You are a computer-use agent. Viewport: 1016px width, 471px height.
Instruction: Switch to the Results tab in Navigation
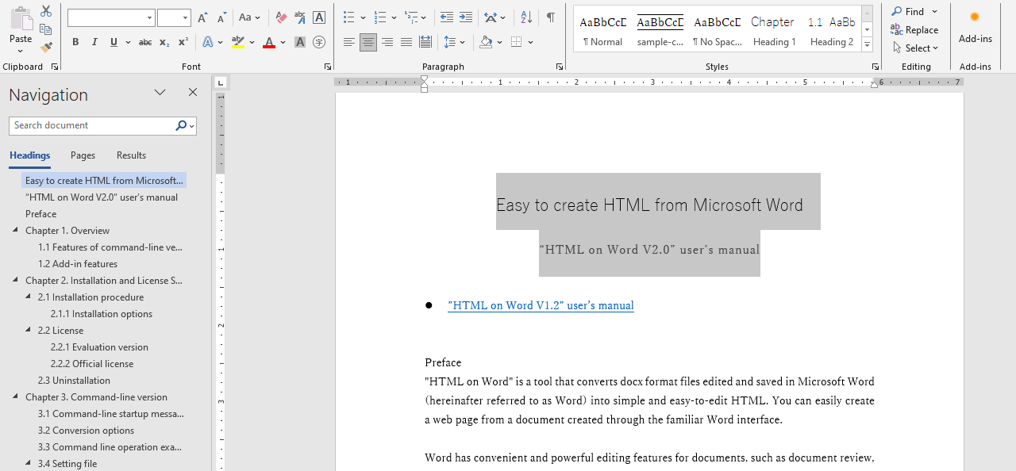tap(130, 155)
